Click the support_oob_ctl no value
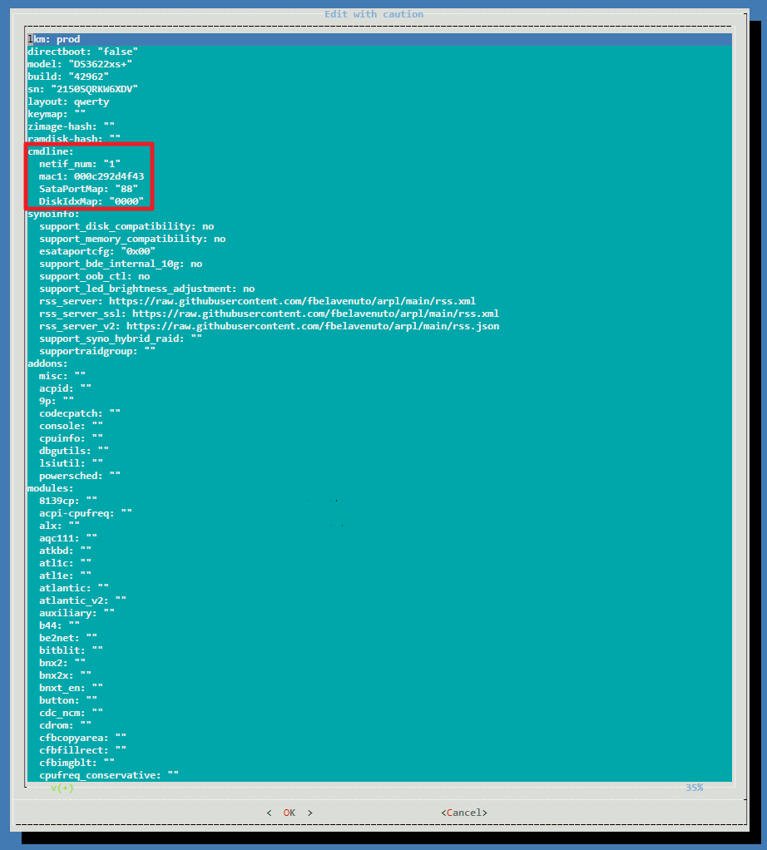 coord(144,276)
